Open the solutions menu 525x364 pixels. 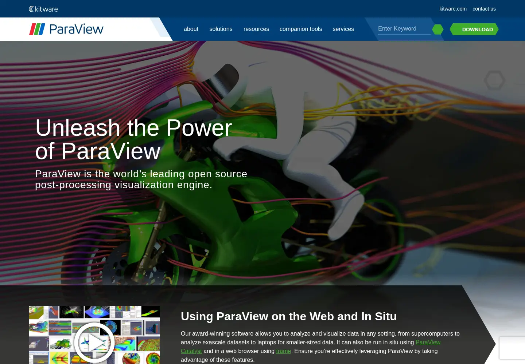(x=221, y=29)
